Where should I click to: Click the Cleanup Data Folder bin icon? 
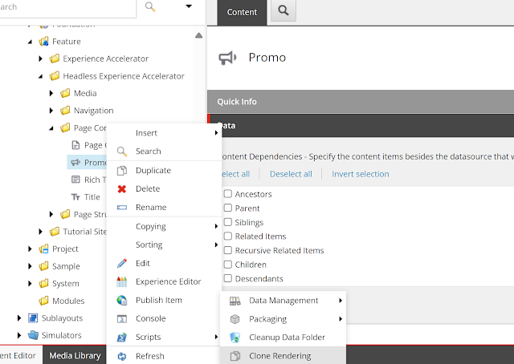235,338
